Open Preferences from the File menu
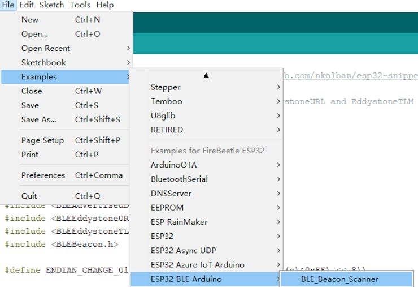 (x=66, y=175)
